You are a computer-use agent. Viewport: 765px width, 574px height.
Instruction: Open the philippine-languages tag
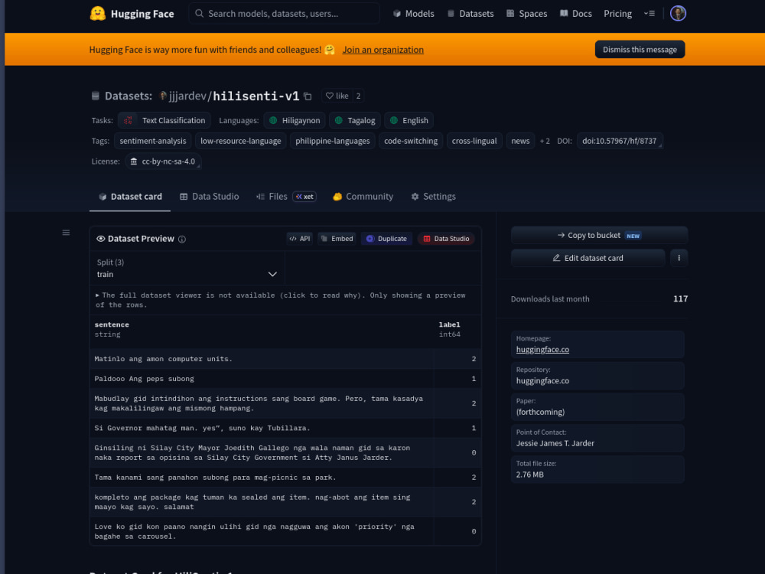[x=332, y=141]
